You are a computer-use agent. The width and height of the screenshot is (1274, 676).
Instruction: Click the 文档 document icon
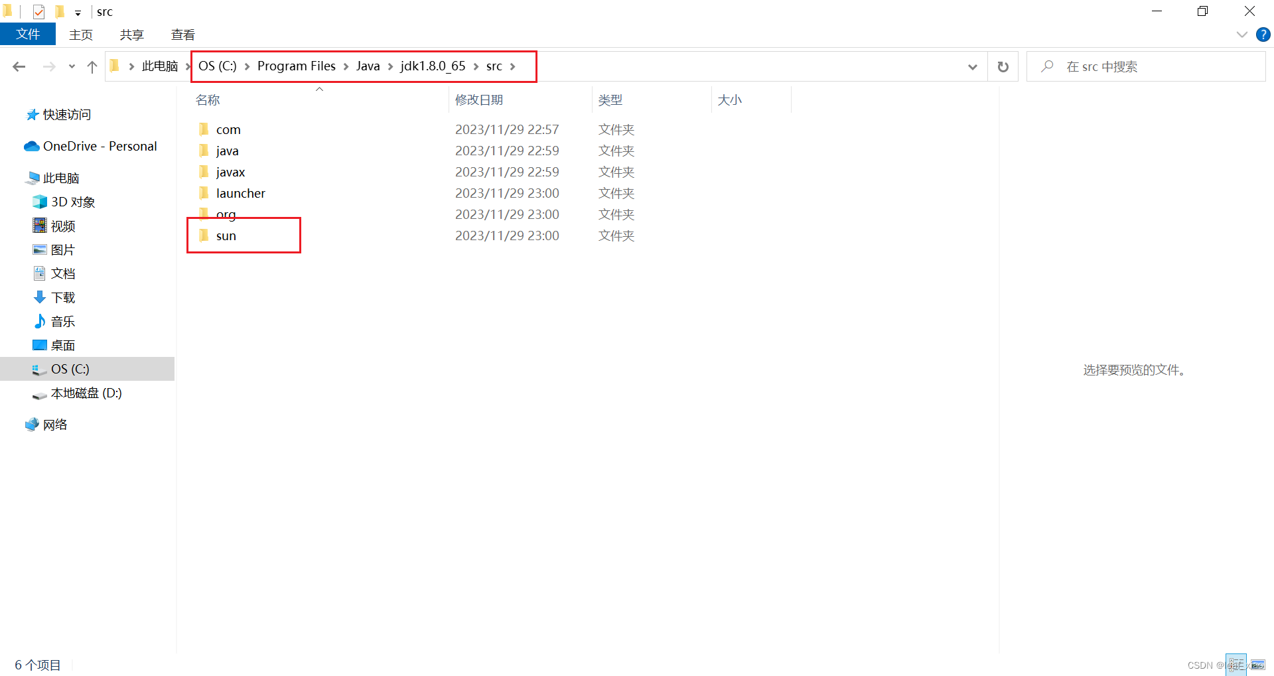[40, 273]
